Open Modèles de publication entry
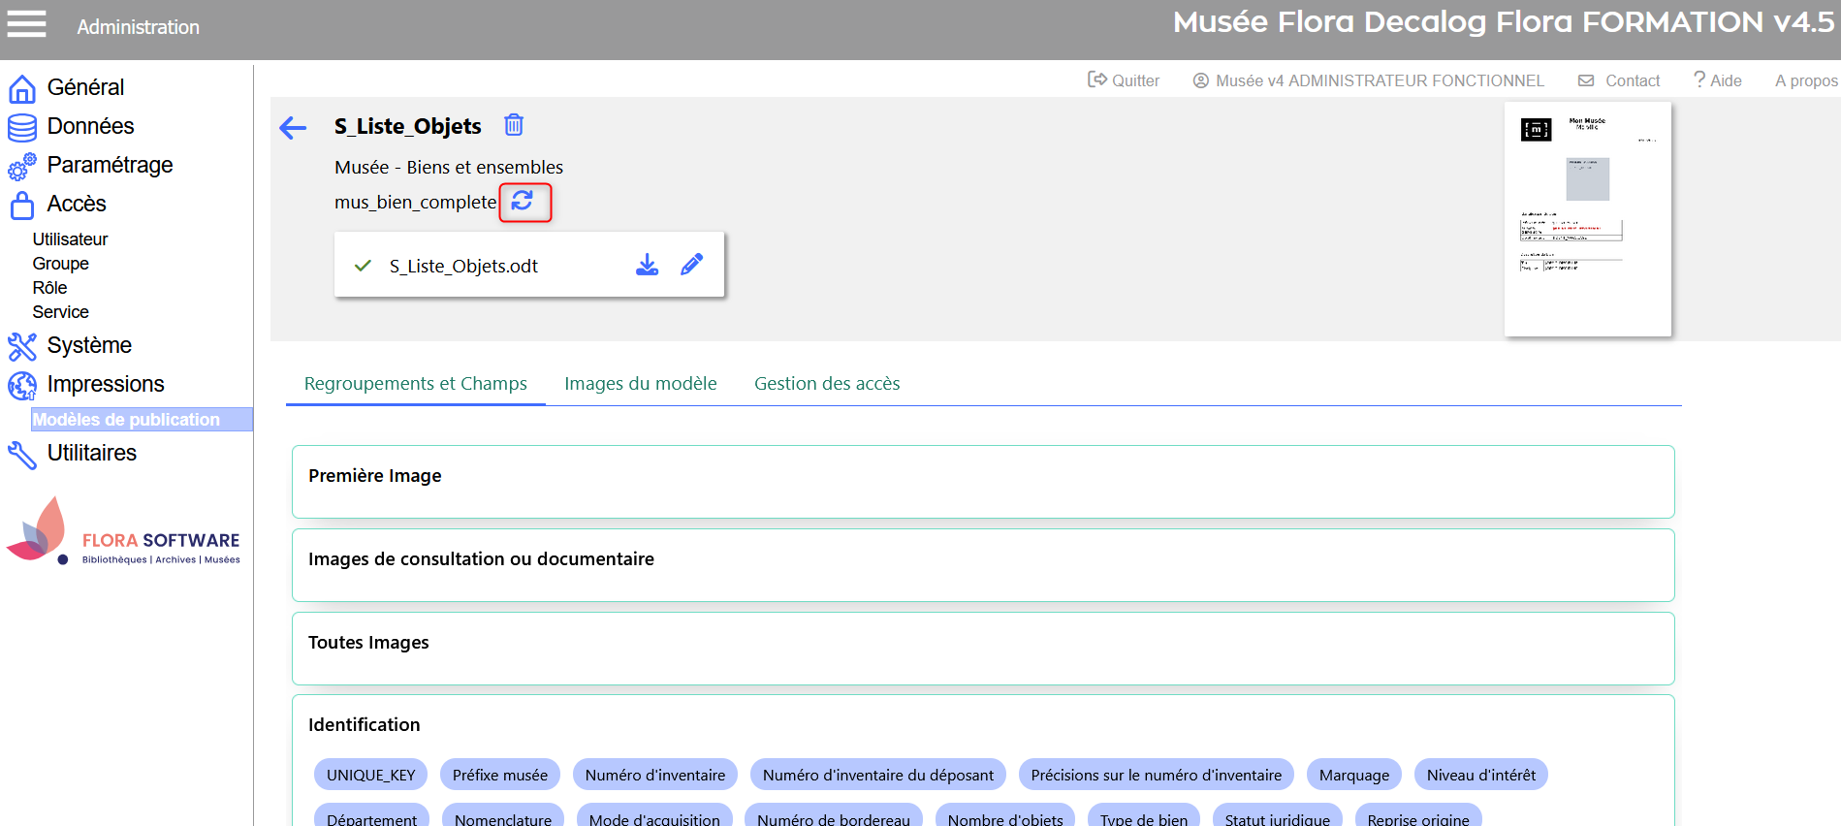The image size is (1841, 826). coord(126,419)
